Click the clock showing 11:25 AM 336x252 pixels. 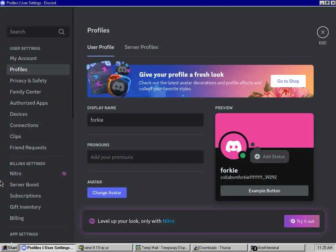(x=325, y=248)
